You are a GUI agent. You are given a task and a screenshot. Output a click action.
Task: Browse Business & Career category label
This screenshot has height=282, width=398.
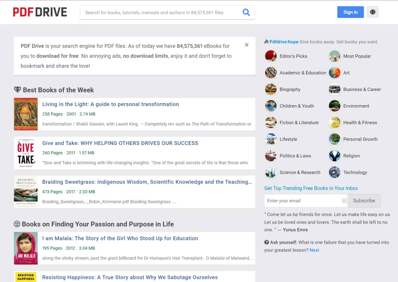(x=362, y=89)
